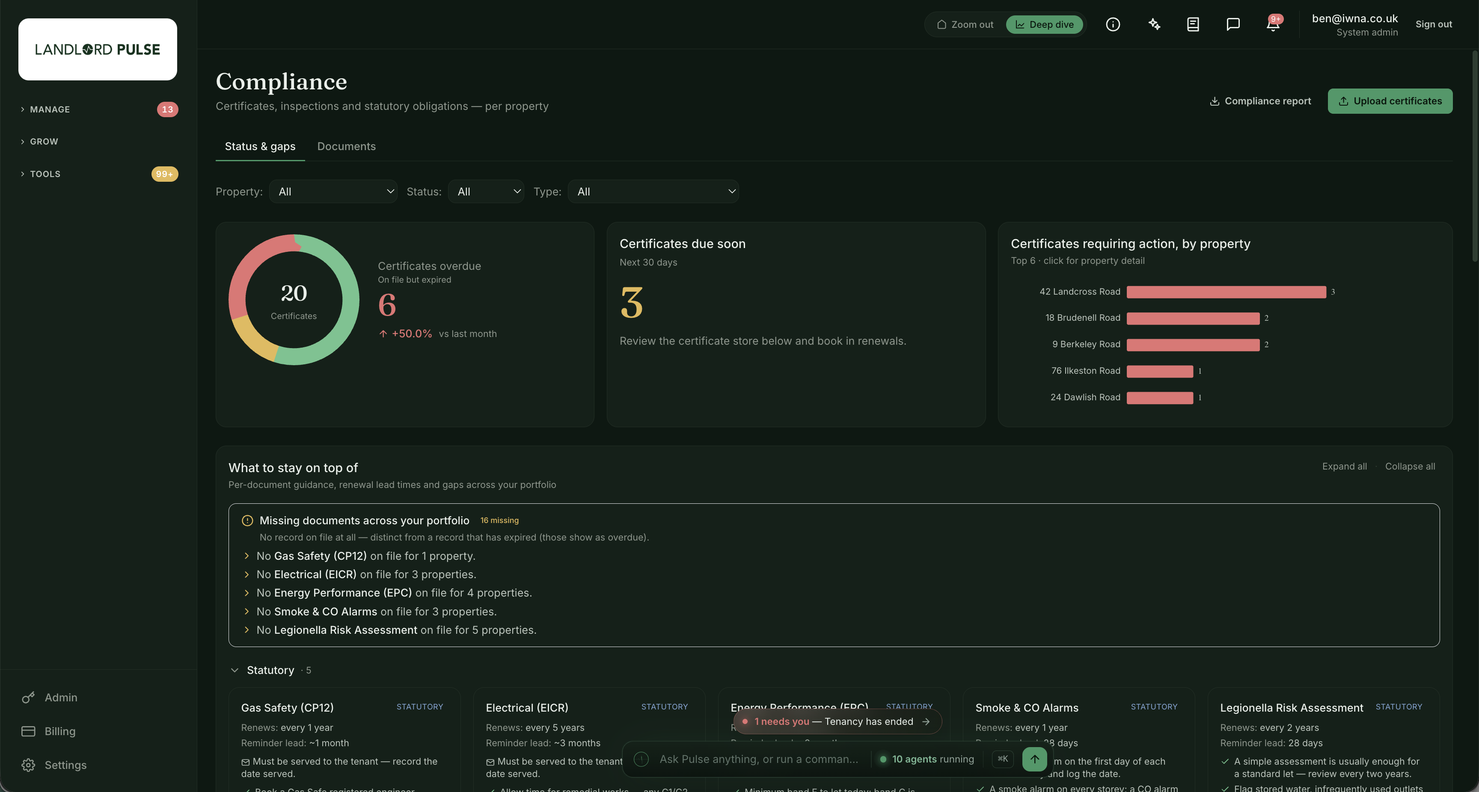
Task: Expand the Manage sidebar section
Action: click(x=45, y=109)
